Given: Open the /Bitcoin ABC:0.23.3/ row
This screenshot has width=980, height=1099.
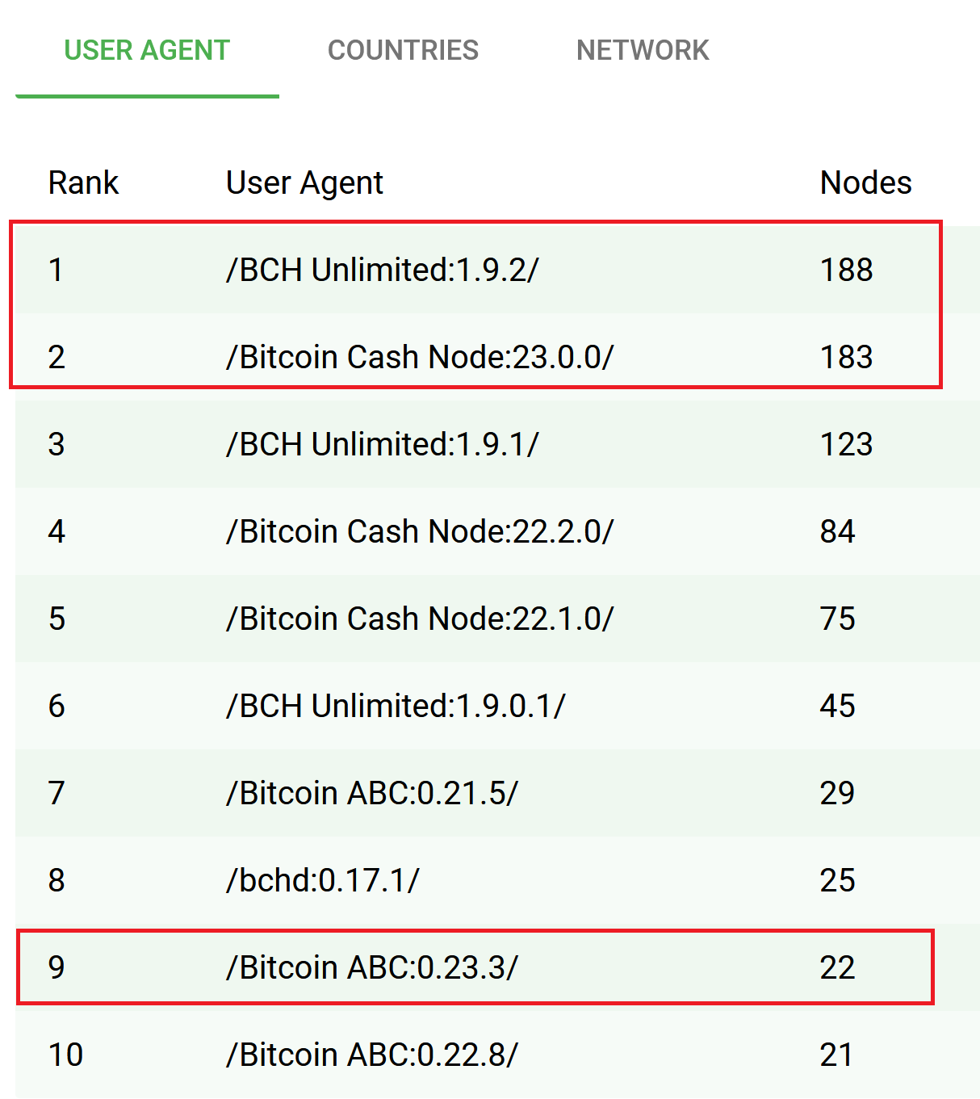Looking at the screenshot, I should point(497,967).
